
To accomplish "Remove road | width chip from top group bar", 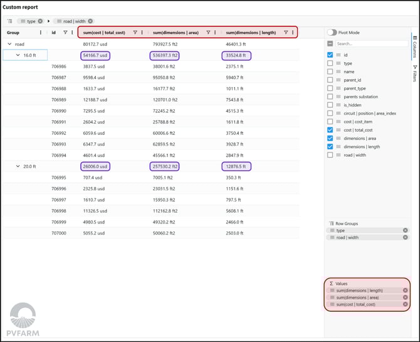I will click(90, 21).
